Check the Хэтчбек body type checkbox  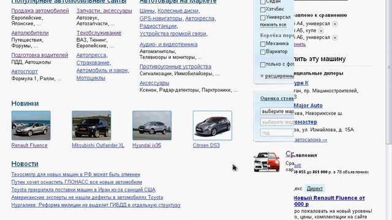point(263,10)
